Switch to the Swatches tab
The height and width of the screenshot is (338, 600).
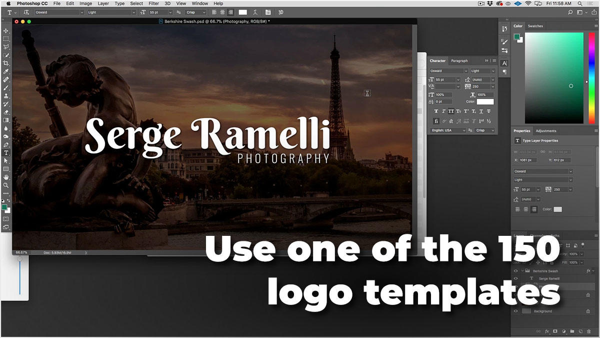[535, 26]
